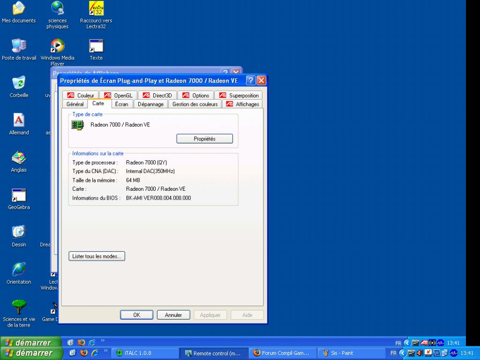Click the remote desktop's démarrer button
This screenshot has height=360, width=480.
(30, 342)
